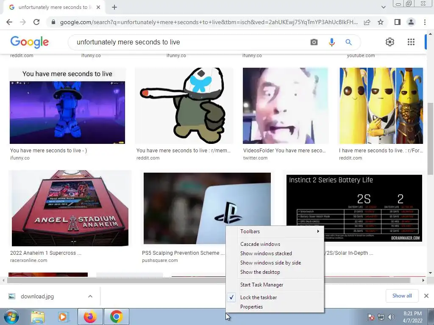
Task: Close the 'unfortunately mere seconds' tab
Action: pos(98,7)
